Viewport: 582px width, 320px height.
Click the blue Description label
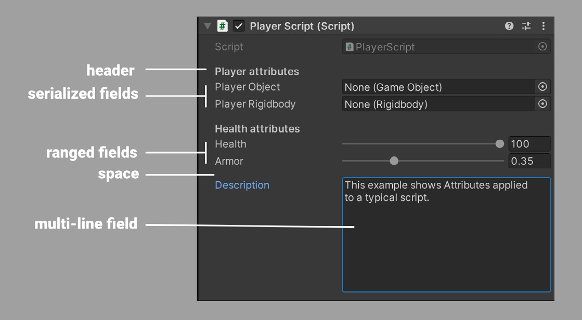tap(242, 185)
